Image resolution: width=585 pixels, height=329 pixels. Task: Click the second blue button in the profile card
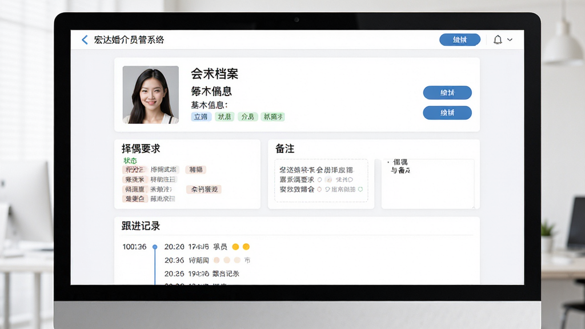tap(447, 113)
